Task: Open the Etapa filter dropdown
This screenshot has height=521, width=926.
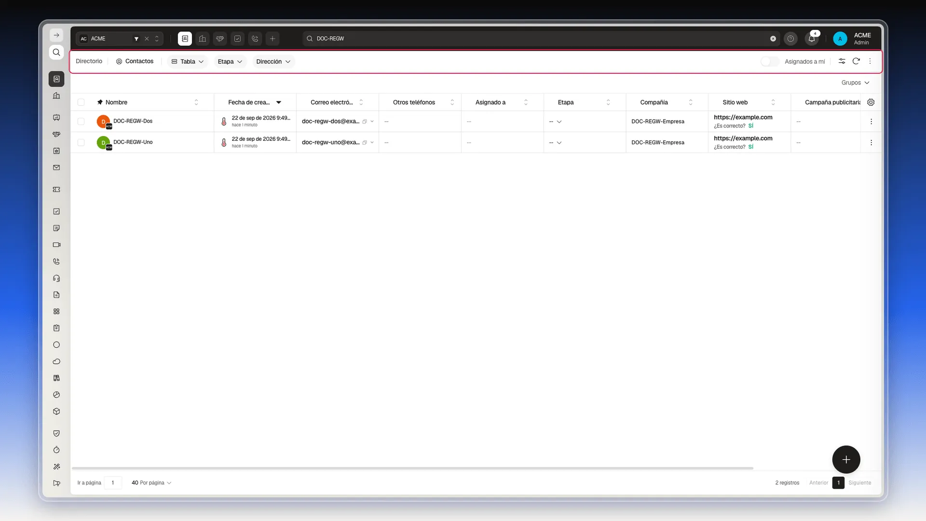Action: pyautogui.click(x=230, y=61)
